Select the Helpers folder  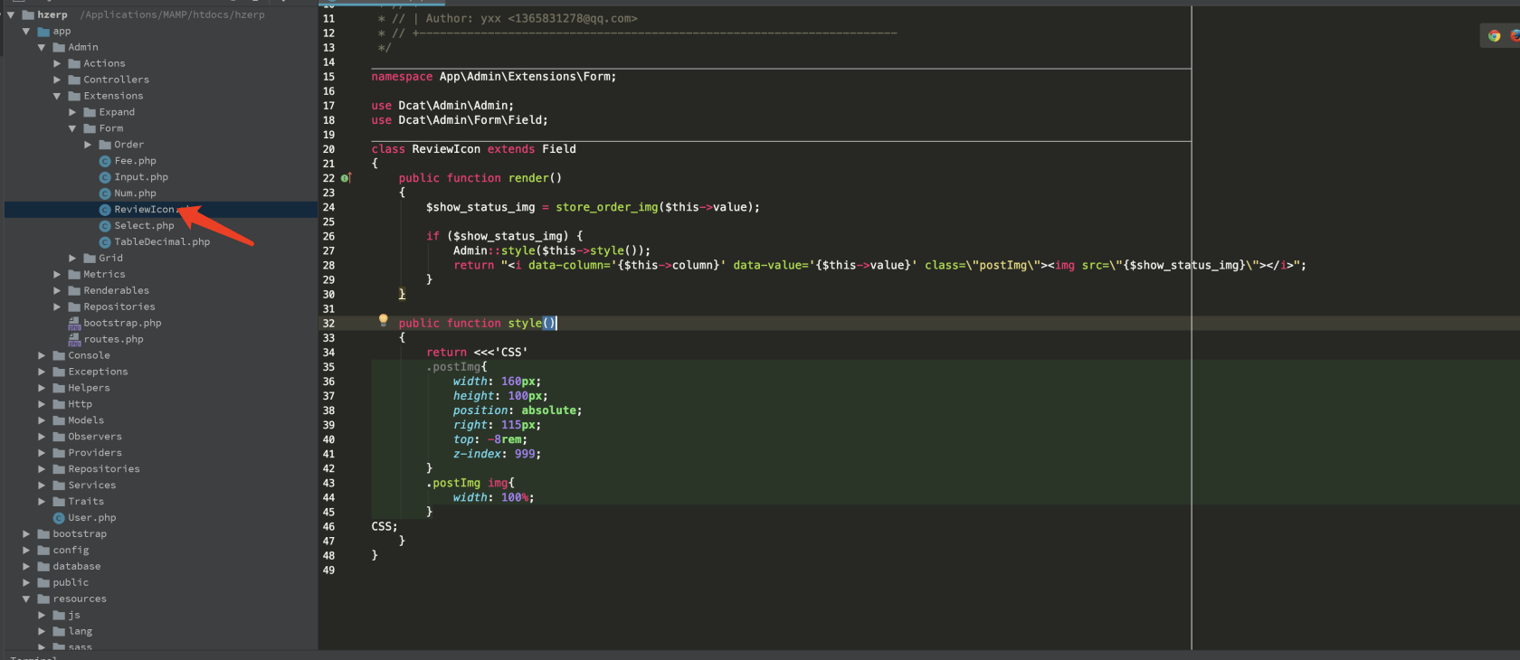(89, 389)
